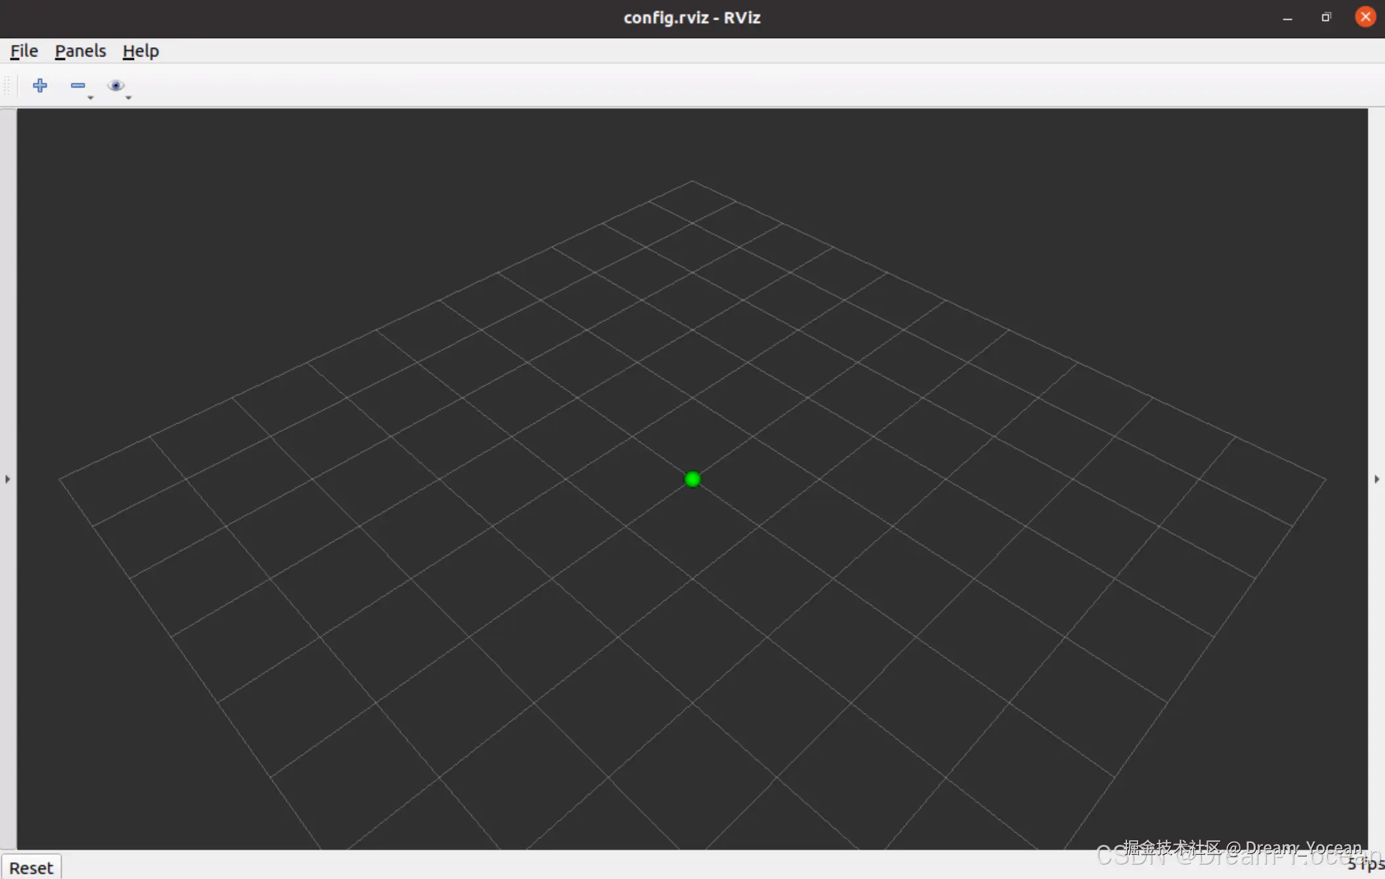This screenshot has height=879, width=1385.
Task: Click the fps counter in the status bar
Action: click(1367, 865)
